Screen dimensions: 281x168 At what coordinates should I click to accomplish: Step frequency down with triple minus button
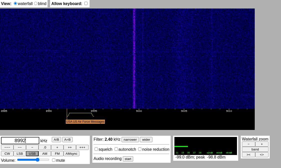coord(7,147)
